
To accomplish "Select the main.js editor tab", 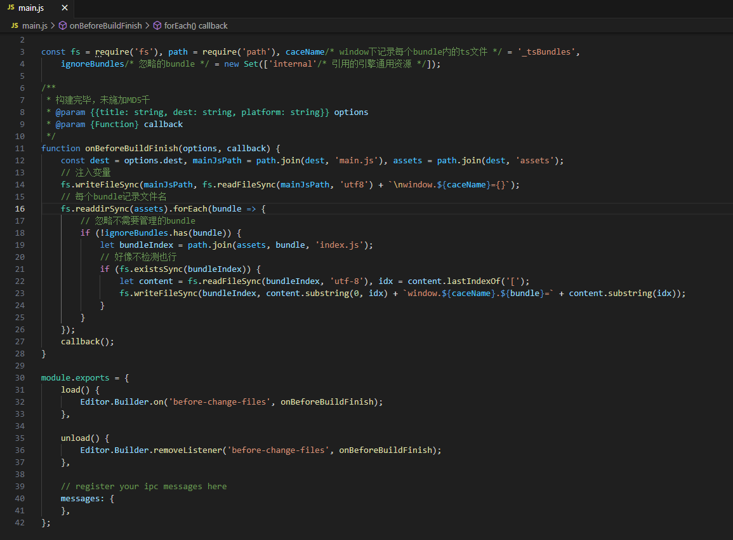I will click(37, 8).
